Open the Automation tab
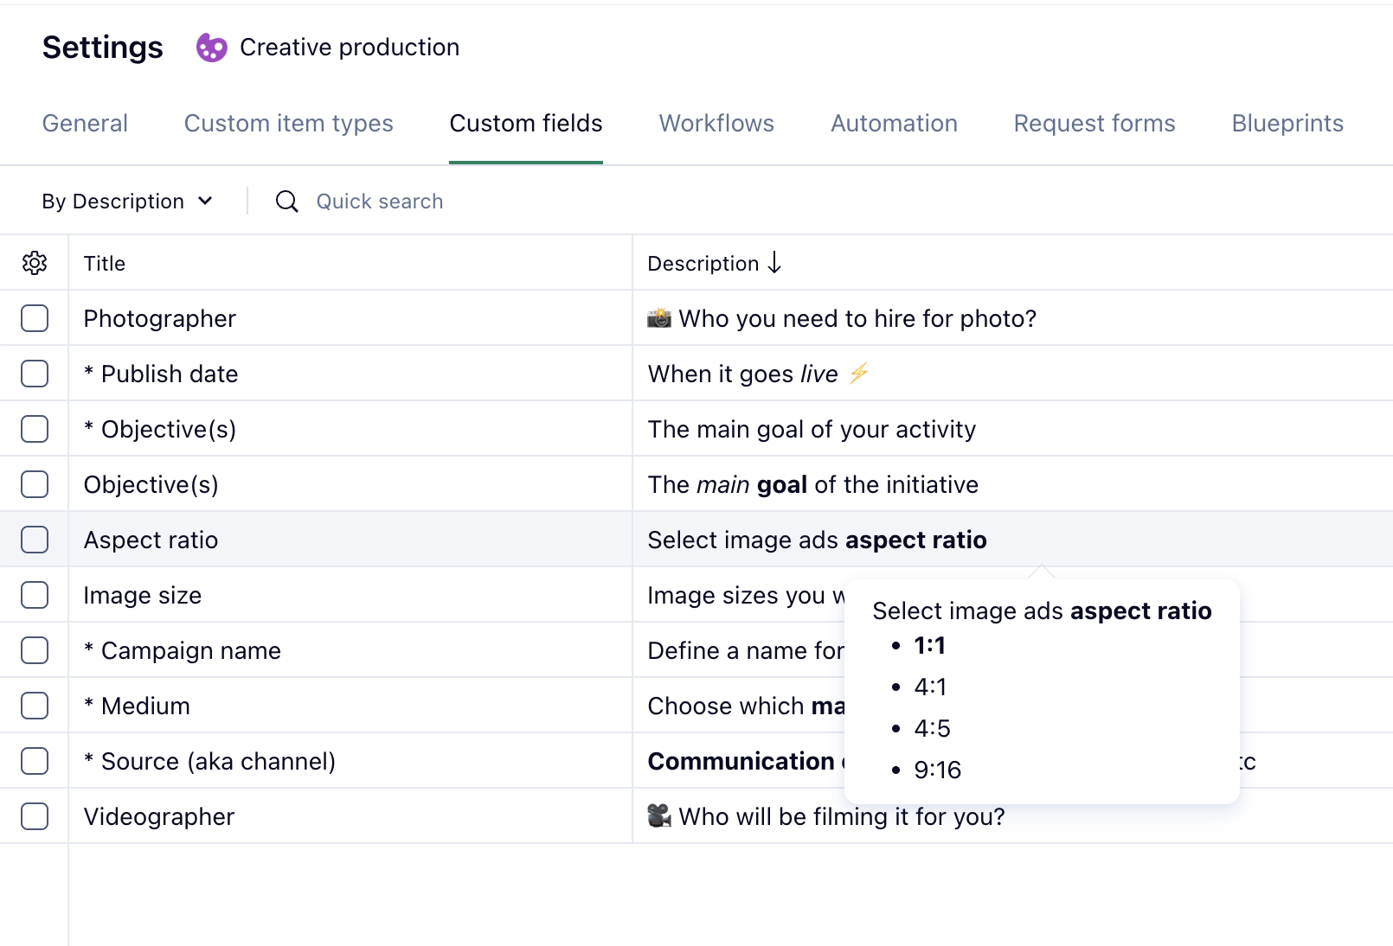The image size is (1393, 946). click(894, 124)
